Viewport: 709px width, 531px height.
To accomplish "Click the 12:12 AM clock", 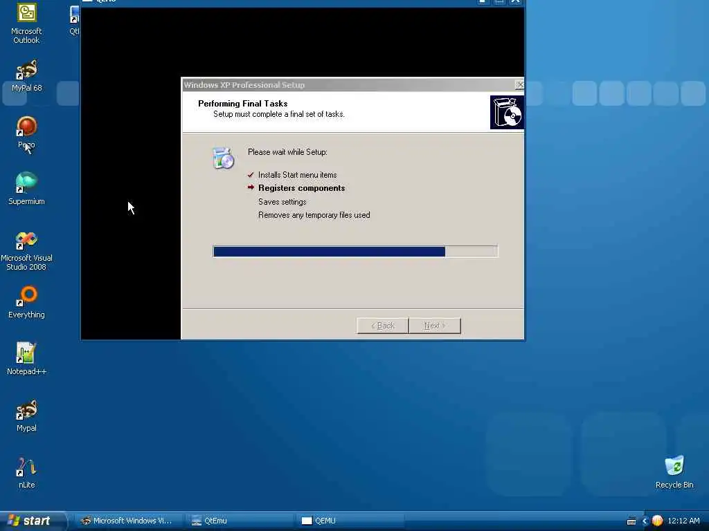I will pyautogui.click(x=683, y=521).
